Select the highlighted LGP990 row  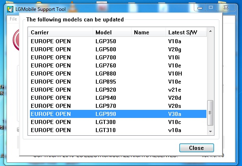coord(118,114)
